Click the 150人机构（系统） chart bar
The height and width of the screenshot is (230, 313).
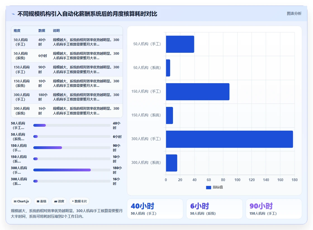(x=169, y=115)
